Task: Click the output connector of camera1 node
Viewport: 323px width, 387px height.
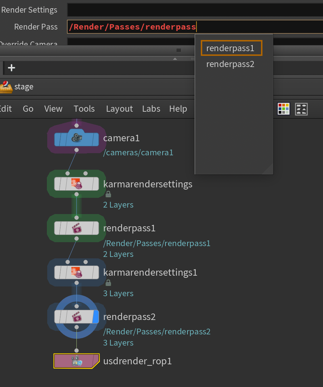Action: tap(76, 150)
